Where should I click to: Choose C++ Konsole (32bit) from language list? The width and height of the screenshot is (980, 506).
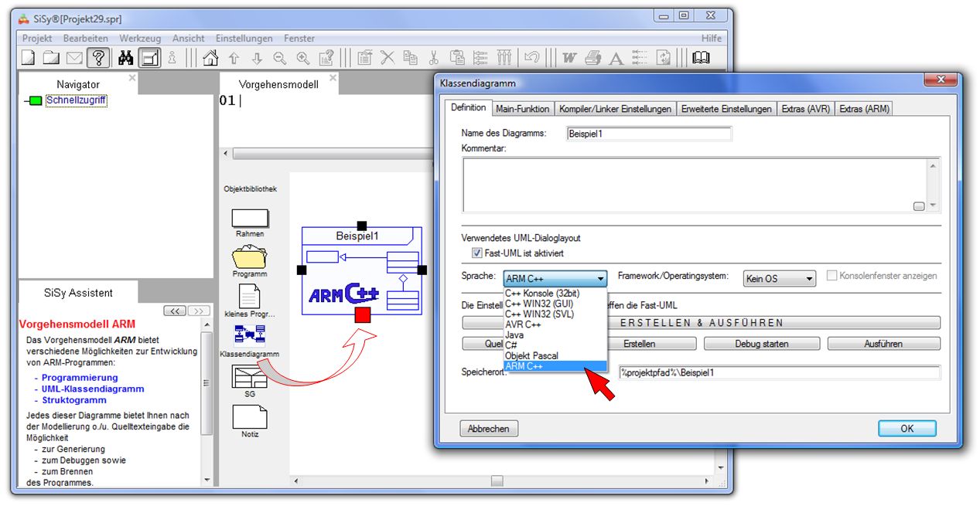point(555,294)
